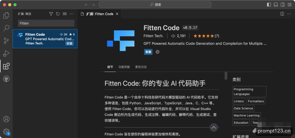Go forward using navigation arrow
The image size is (295, 138).
93,5
